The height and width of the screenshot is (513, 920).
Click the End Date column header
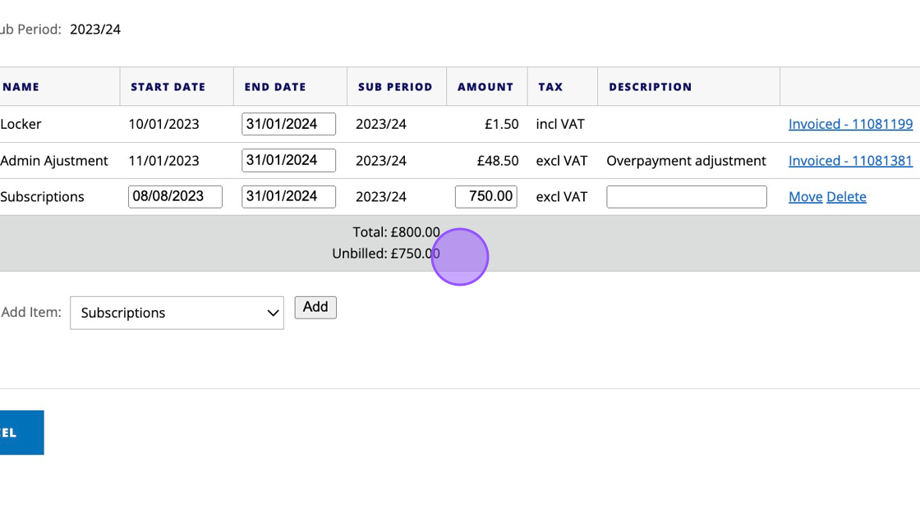(x=275, y=87)
